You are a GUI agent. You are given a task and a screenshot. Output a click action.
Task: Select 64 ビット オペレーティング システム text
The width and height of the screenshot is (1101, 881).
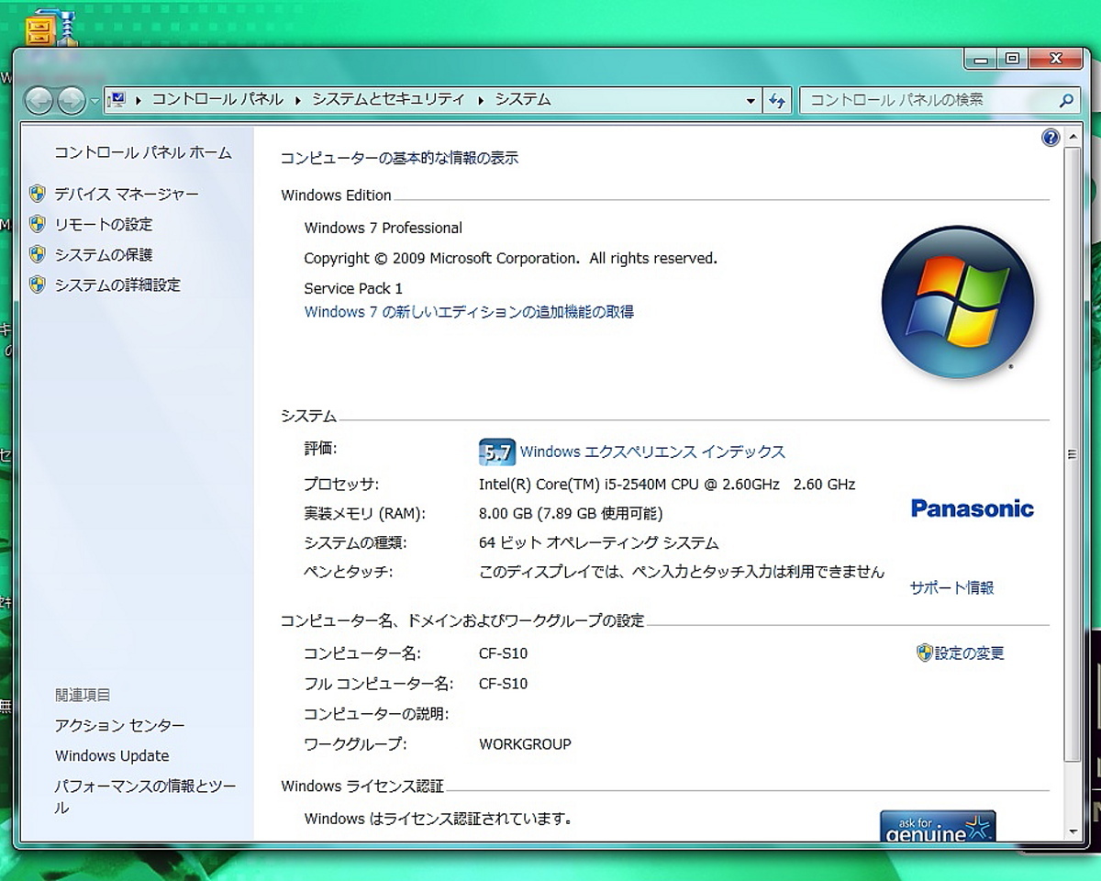pyautogui.click(x=599, y=543)
